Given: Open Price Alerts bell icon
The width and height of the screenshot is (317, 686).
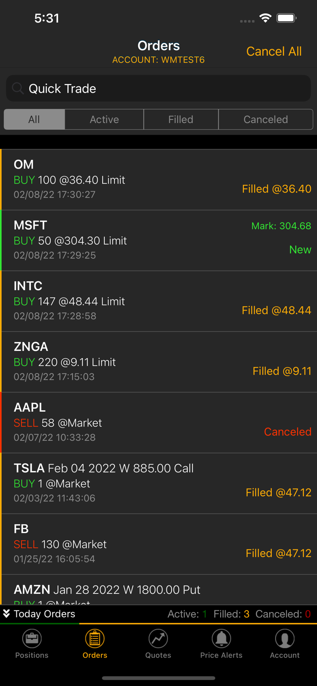Looking at the screenshot, I should (221, 638).
